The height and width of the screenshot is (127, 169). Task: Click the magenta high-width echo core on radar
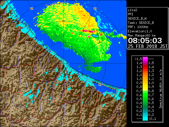tap(86, 31)
